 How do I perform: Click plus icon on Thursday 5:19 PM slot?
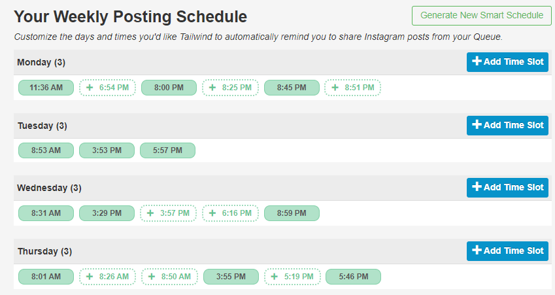(x=275, y=277)
